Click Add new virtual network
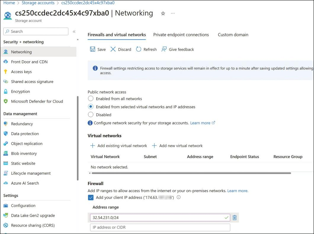The width and height of the screenshot is (314, 234). pos(177,146)
